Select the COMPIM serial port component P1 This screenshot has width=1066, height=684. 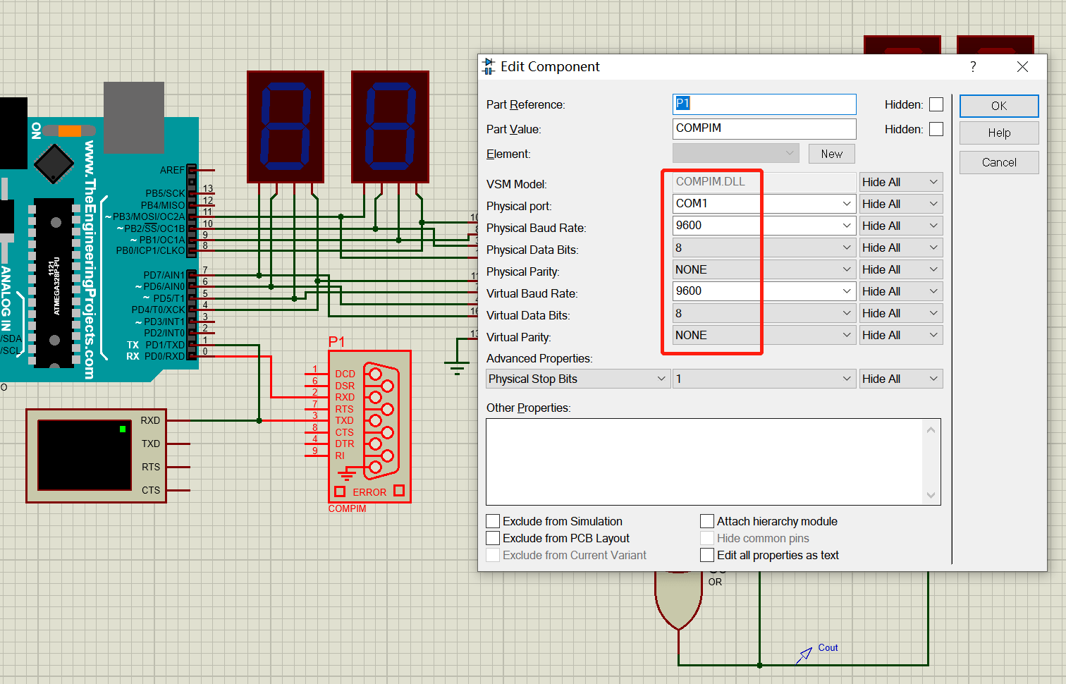coord(370,426)
